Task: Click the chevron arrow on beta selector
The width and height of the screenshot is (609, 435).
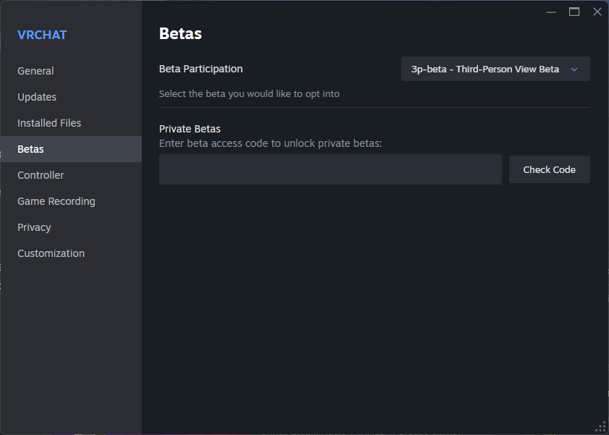Action: tap(574, 69)
